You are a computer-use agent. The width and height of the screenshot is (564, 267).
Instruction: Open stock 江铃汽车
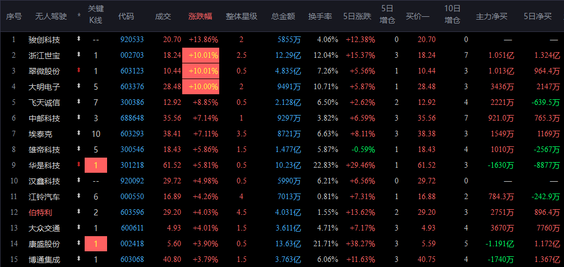point(44,197)
